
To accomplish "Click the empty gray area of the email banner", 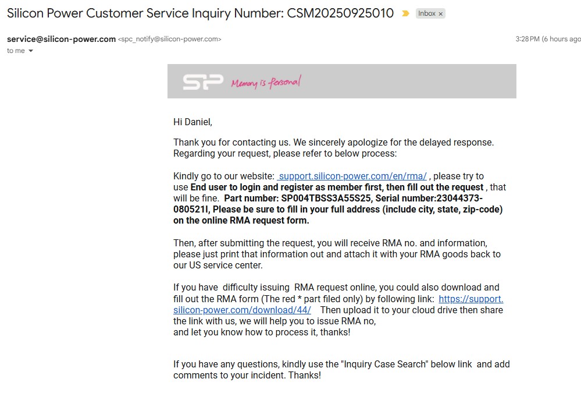I will click(x=419, y=82).
